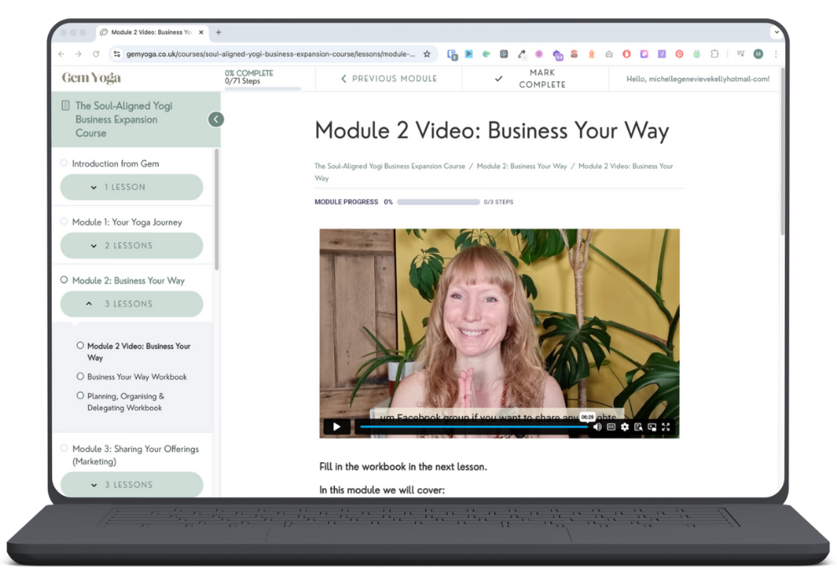Open the video transcript icon
The height and width of the screenshot is (586, 837).
pos(638,427)
